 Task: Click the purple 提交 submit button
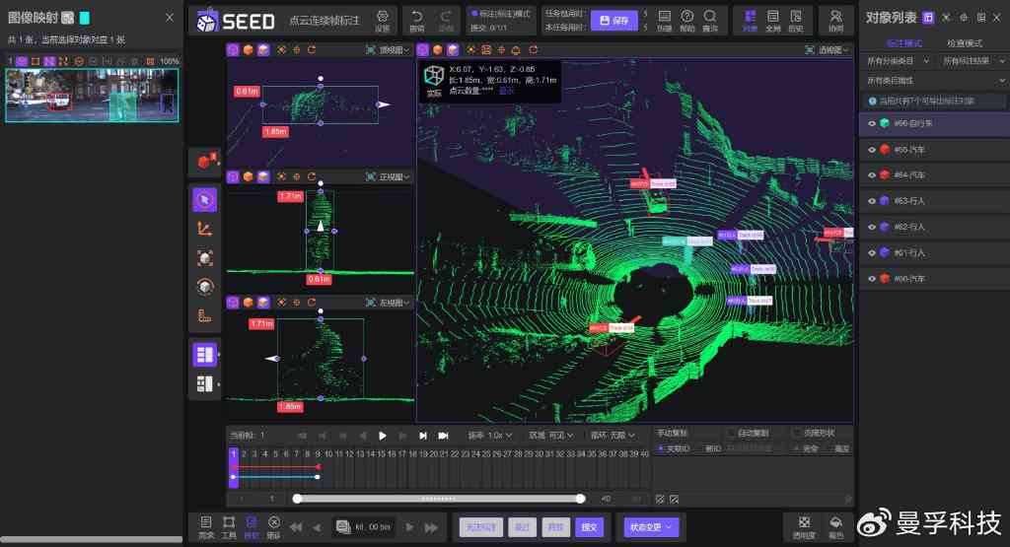point(589,527)
